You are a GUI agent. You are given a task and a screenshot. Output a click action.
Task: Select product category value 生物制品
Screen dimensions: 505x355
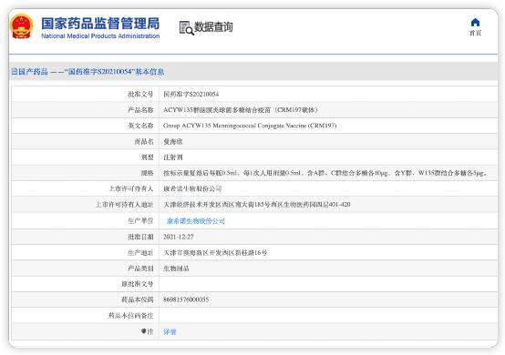176,269
